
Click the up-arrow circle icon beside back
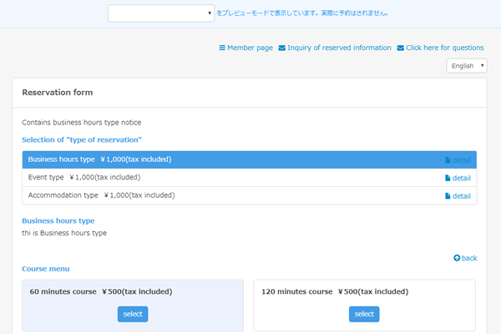457,258
